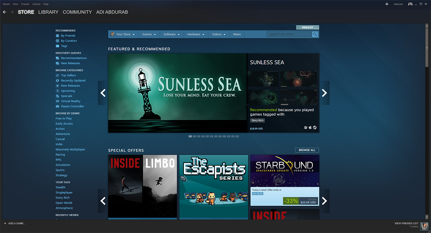Open the Sunless Sea featured banner
The height and width of the screenshot is (233, 431).
click(x=177, y=93)
